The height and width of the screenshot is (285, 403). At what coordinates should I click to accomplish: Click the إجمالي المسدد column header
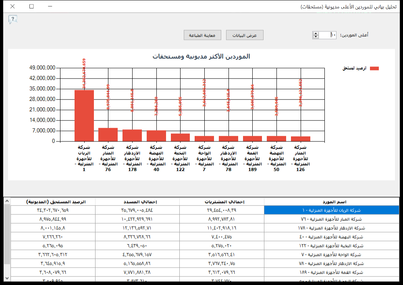(137, 202)
